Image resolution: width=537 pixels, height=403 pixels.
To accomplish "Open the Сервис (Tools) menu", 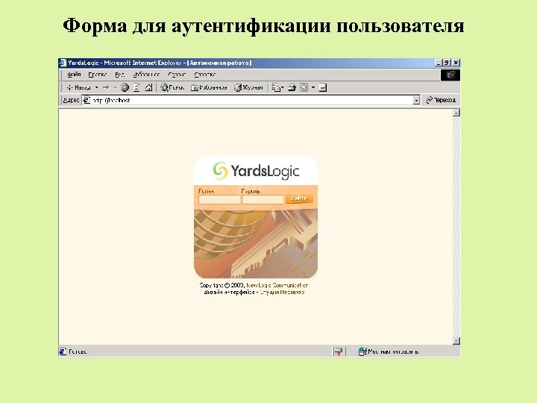I will 177,75.
